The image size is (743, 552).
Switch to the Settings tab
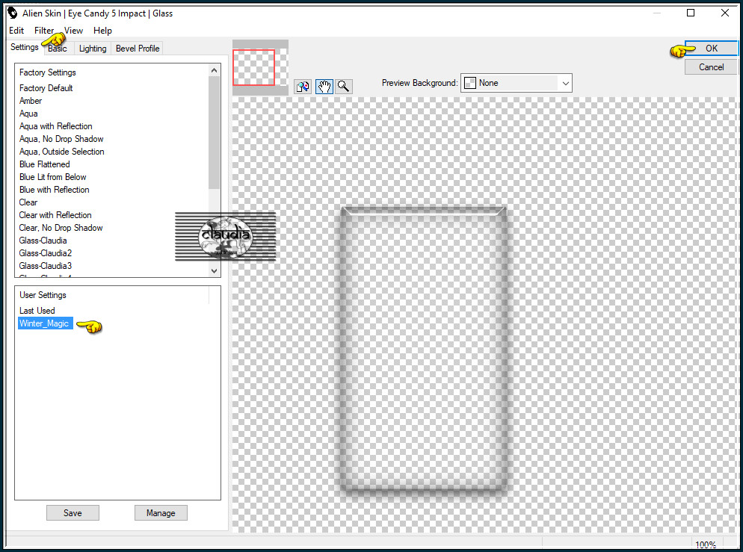coord(25,47)
